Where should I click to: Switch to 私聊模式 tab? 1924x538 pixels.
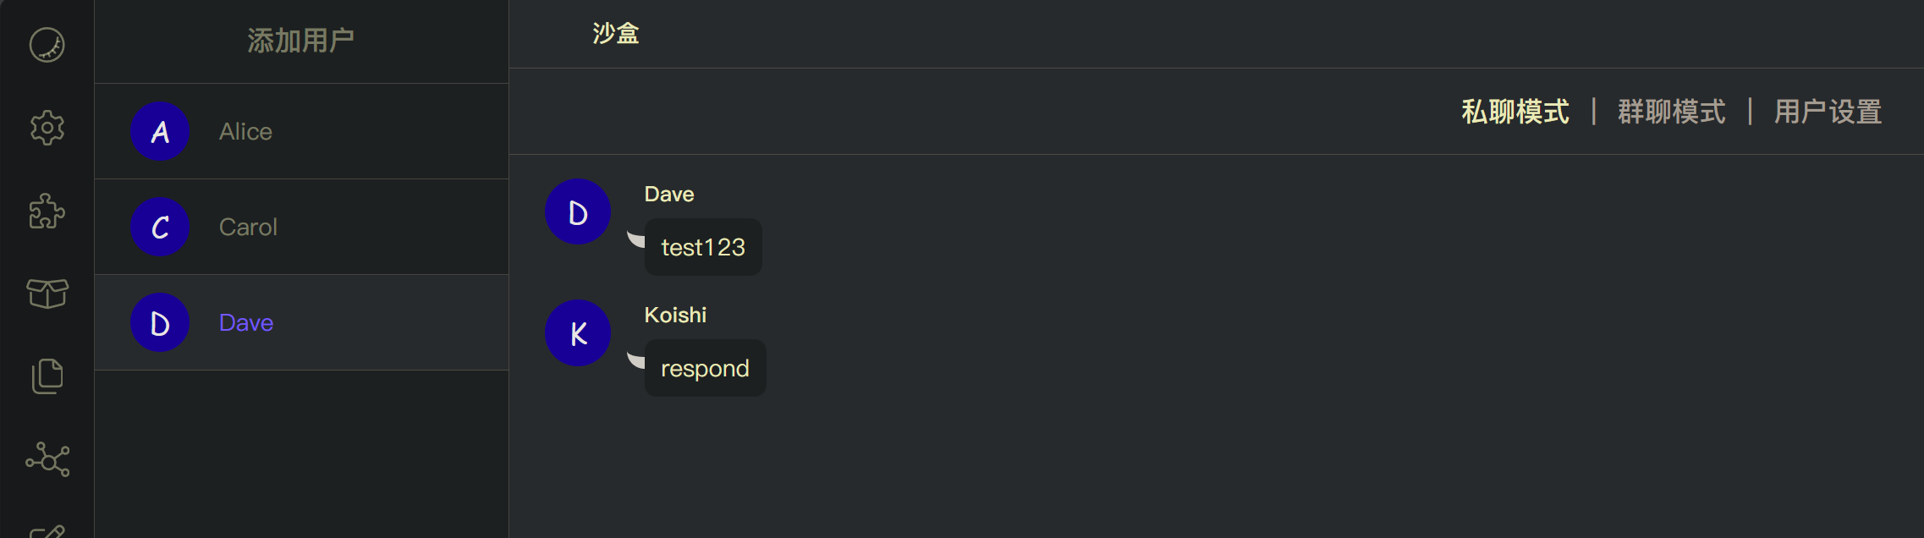pyautogui.click(x=1515, y=112)
